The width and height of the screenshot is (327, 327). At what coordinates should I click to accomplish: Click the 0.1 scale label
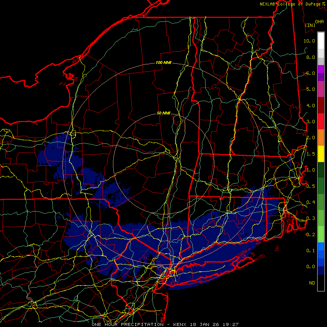point(311,250)
